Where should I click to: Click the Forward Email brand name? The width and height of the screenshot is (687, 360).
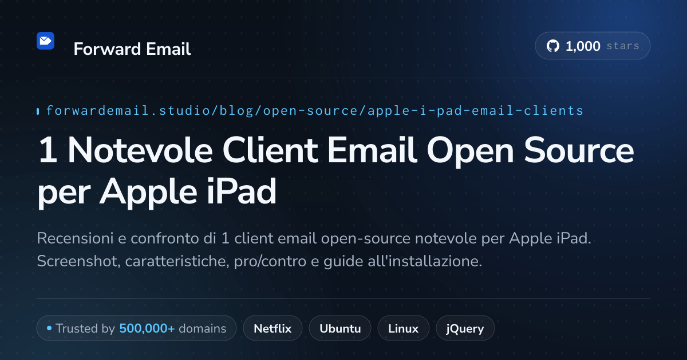point(132,49)
